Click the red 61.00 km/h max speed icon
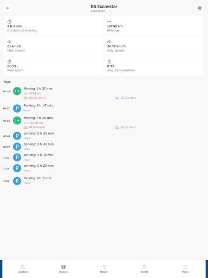208x278 pixels. click(25, 128)
